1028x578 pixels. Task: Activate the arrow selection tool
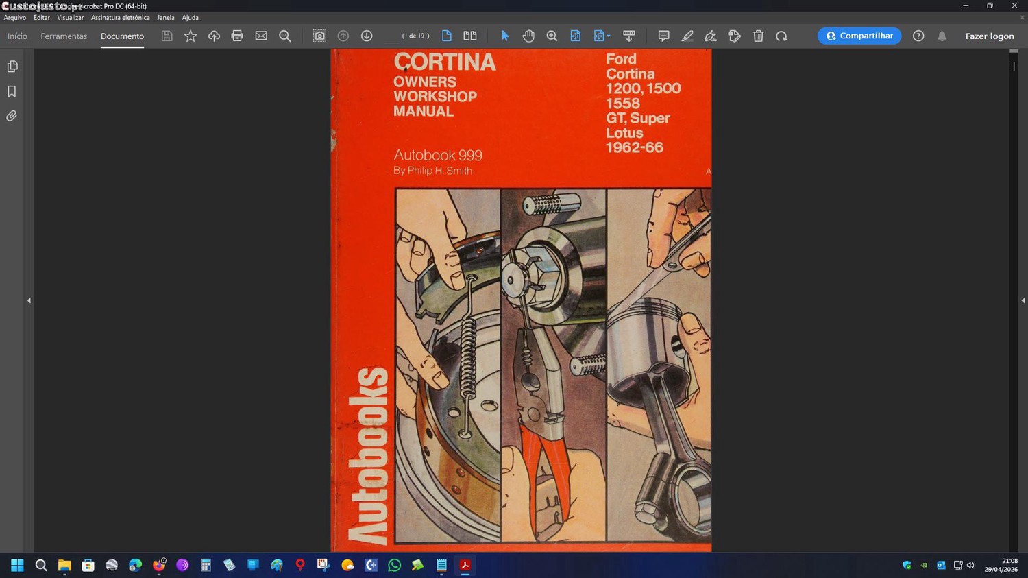tap(505, 36)
